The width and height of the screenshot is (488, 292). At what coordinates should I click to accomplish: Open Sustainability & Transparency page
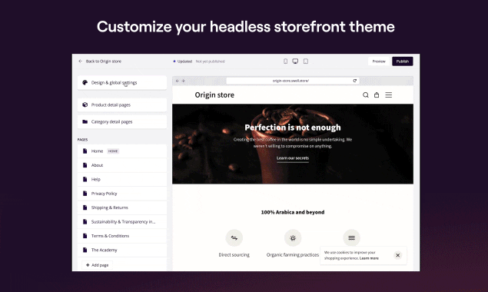pos(122,221)
